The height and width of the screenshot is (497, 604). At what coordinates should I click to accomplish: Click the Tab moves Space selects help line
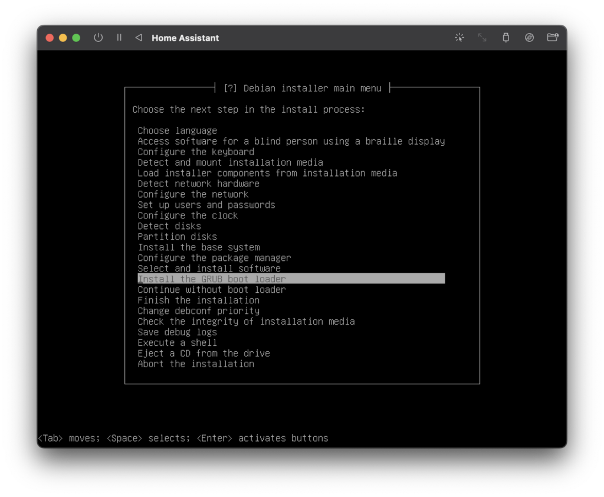click(x=183, y=439)
